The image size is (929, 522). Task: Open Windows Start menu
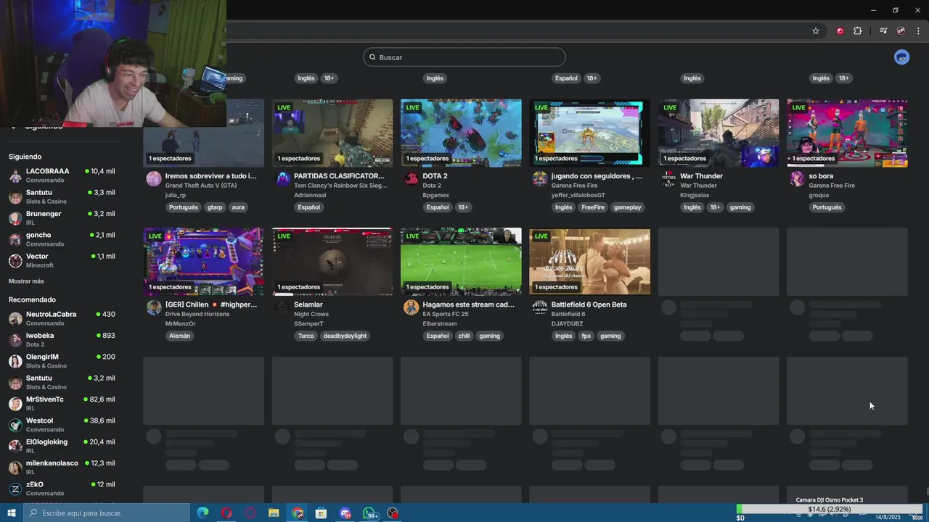click(12, 513)
